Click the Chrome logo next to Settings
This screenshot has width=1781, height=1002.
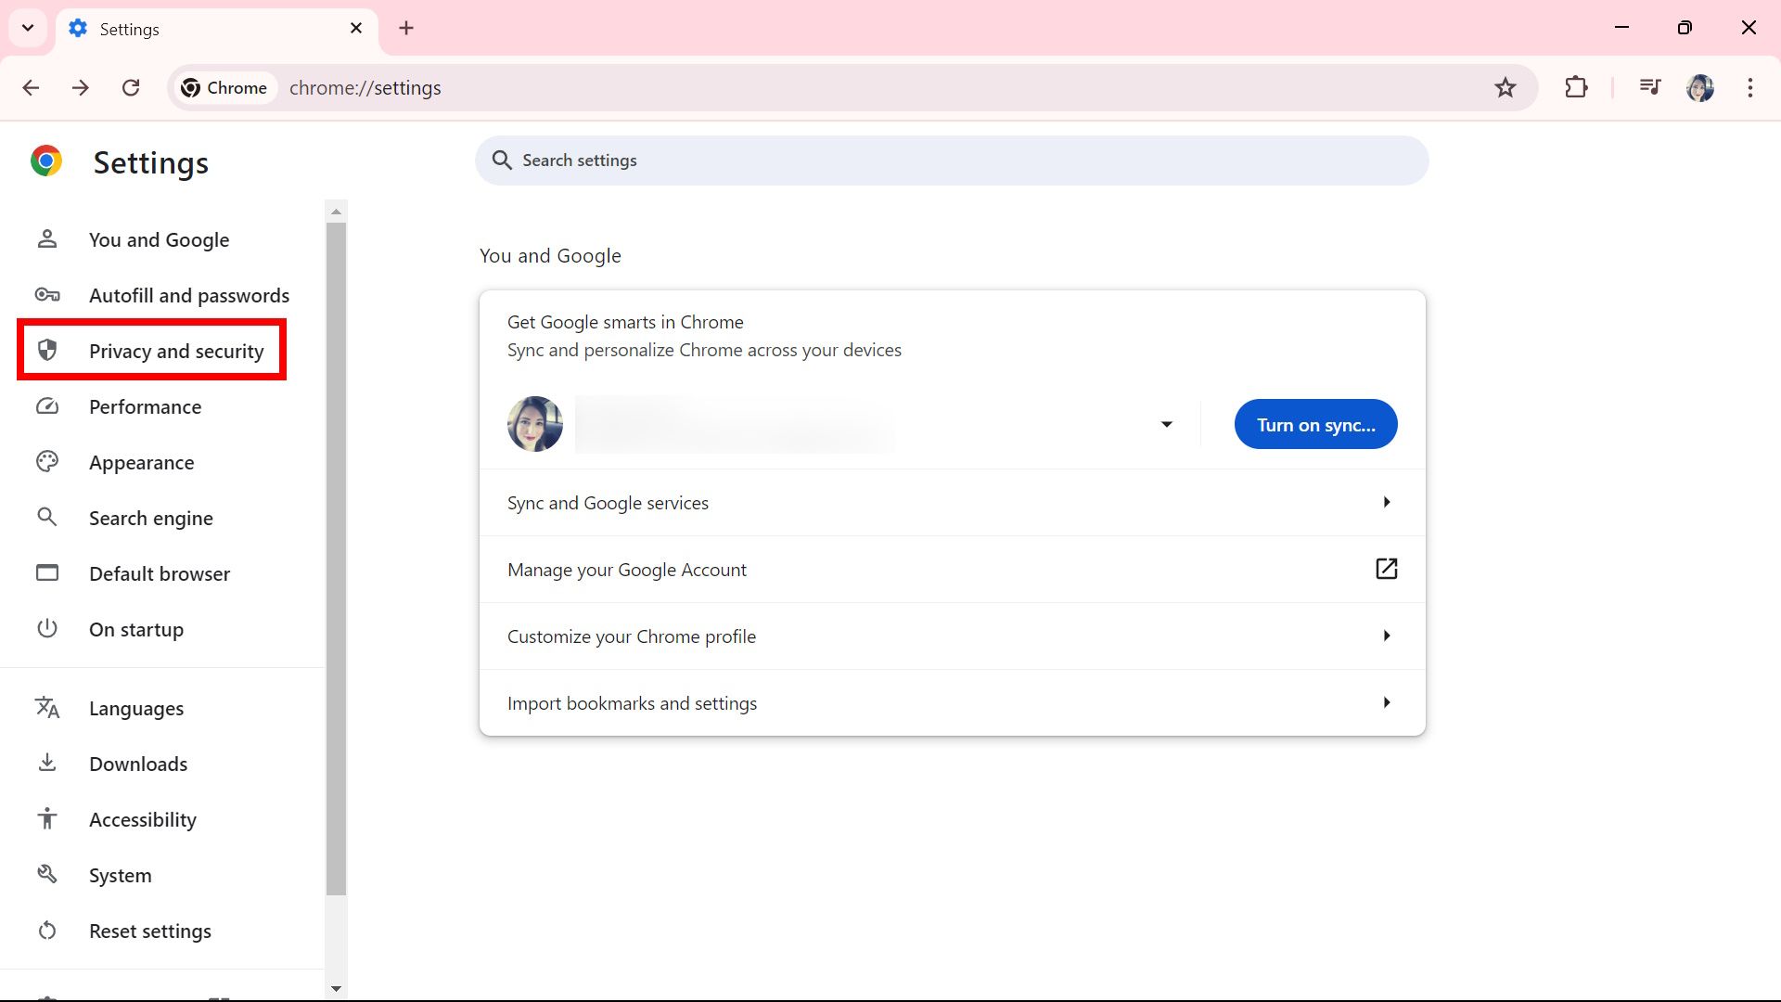tap(46, 161)
